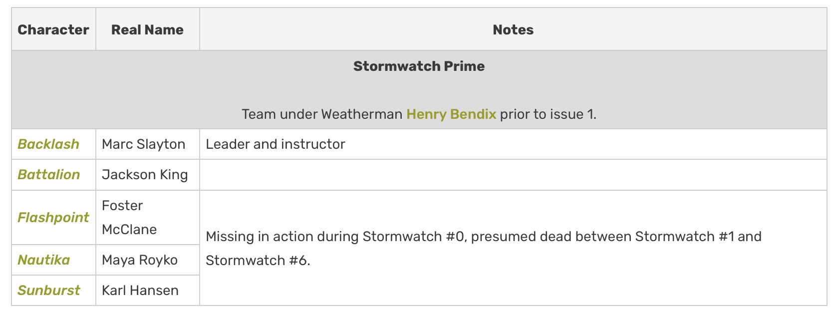Click the Marc Slayton cell
840x309 pixels.
click(144, 144)
